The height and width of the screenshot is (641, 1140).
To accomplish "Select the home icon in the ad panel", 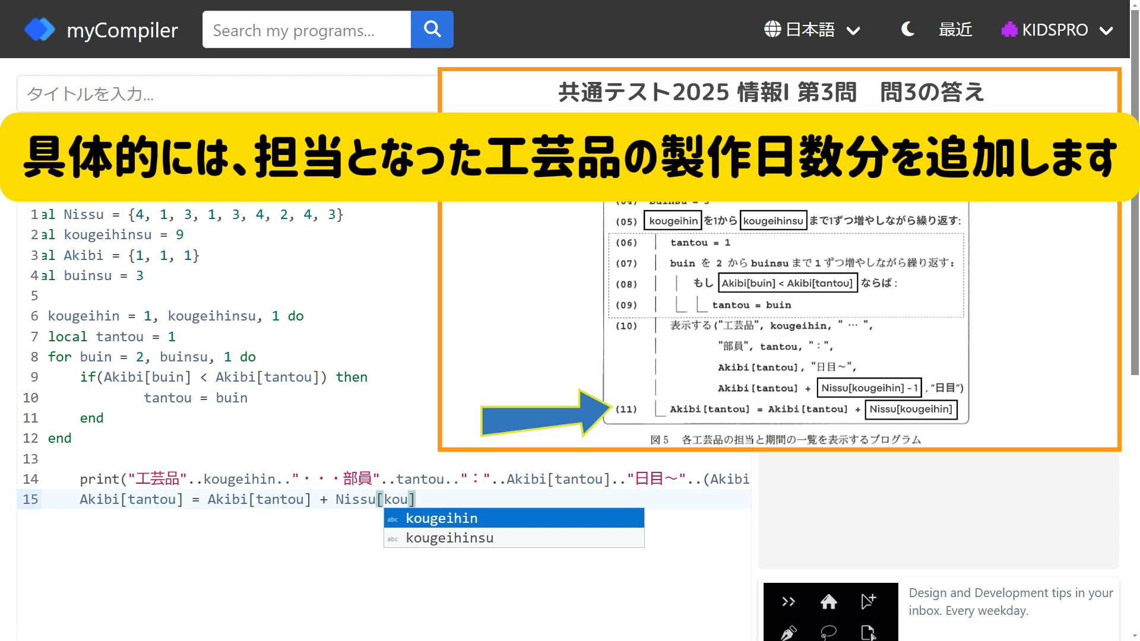I will click(829, 601).
